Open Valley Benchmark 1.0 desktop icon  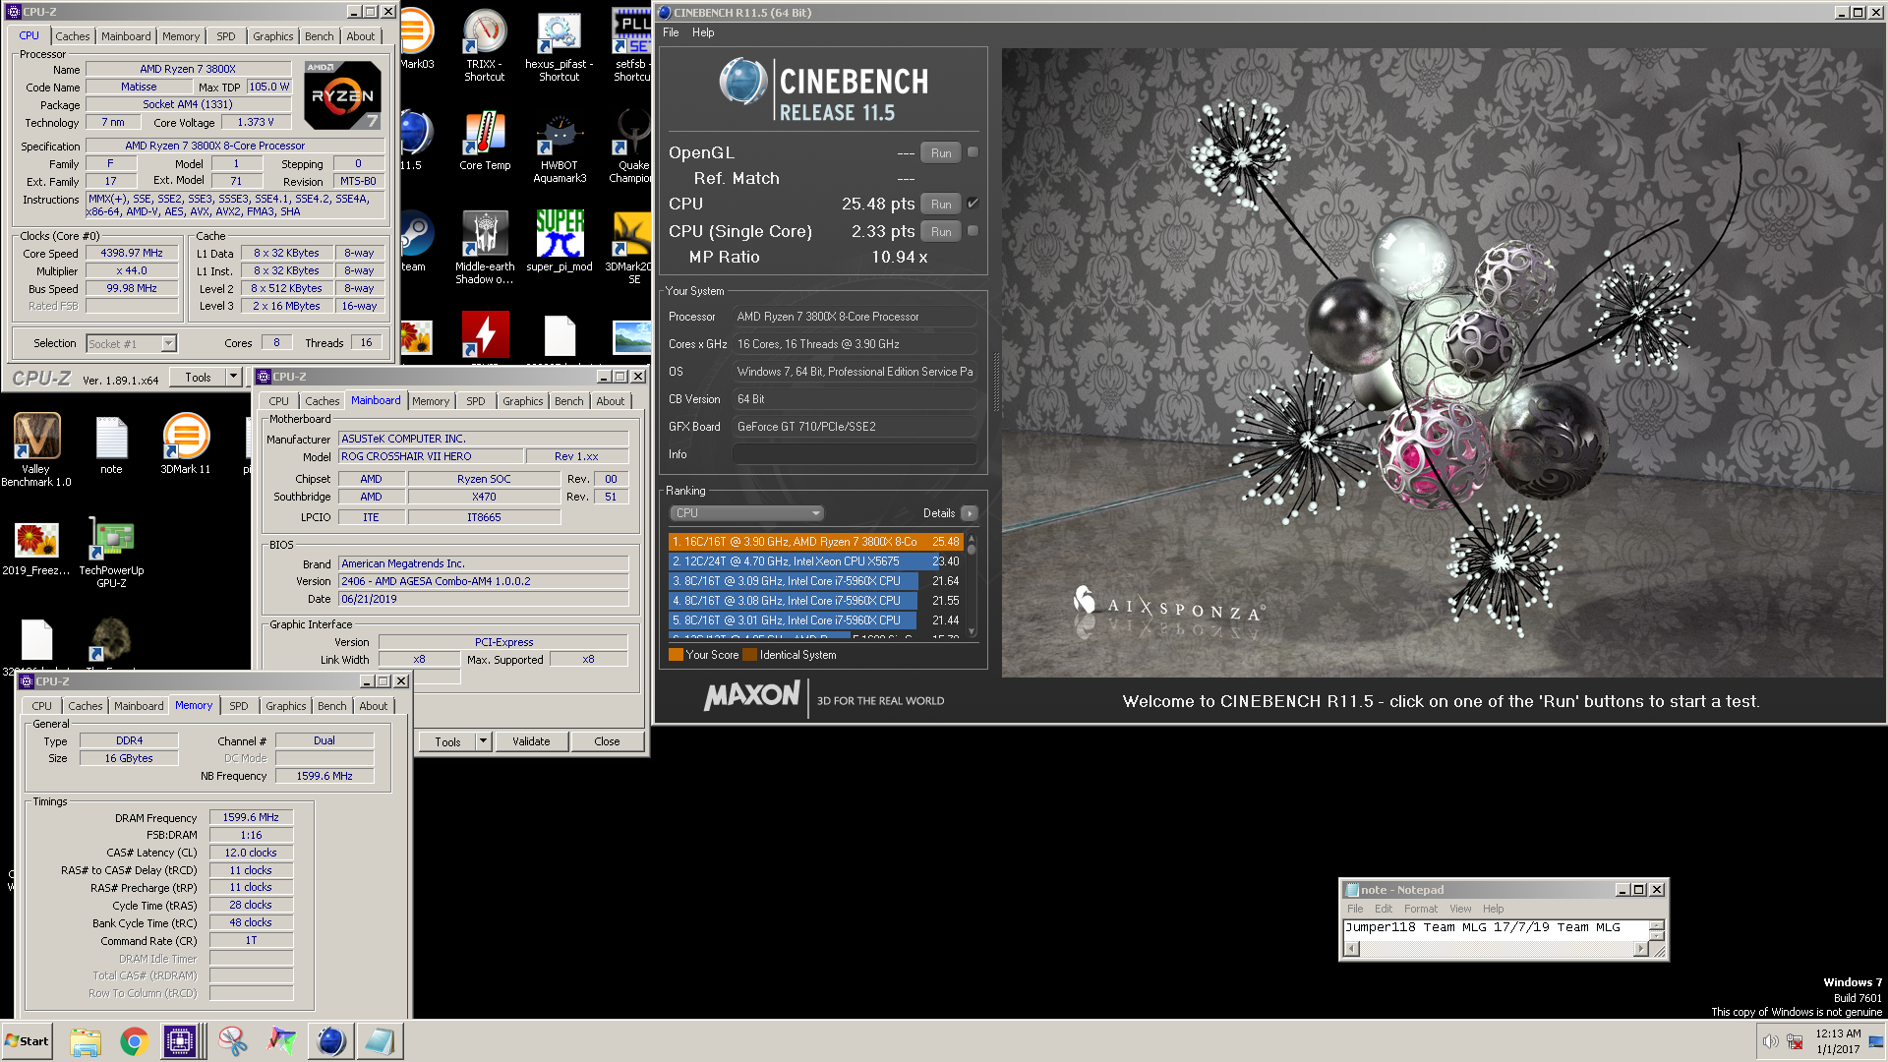[36, 449]
